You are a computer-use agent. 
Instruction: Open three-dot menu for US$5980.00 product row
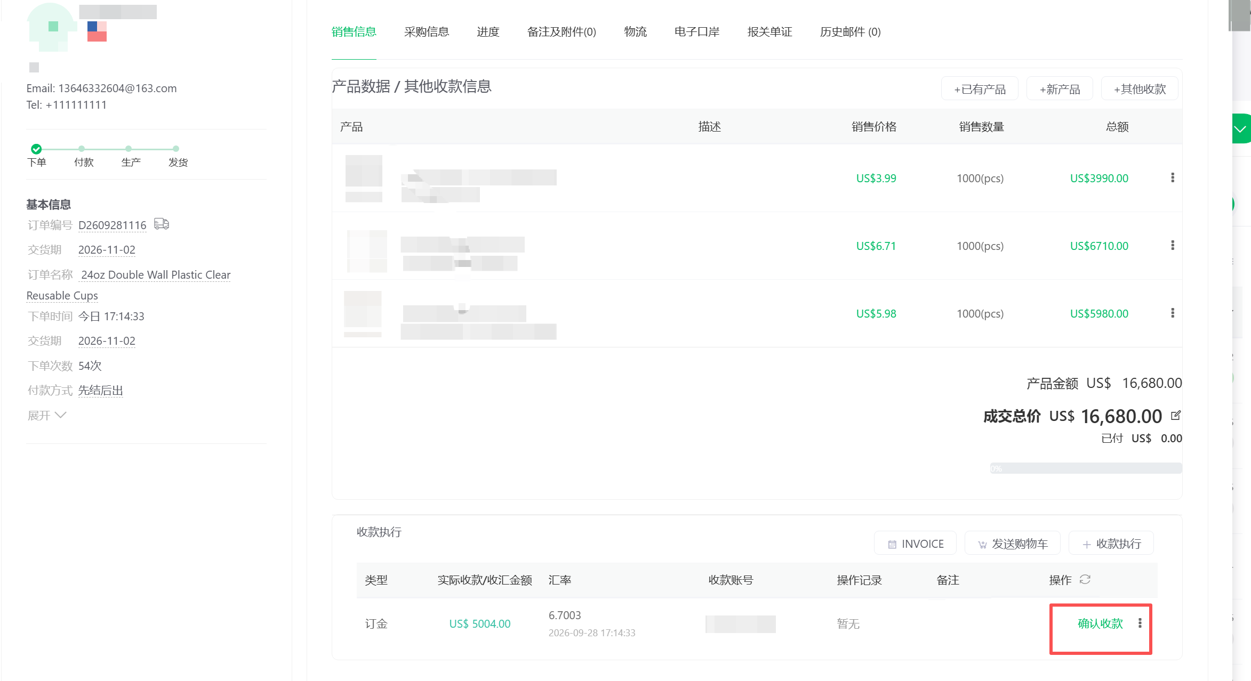[x=1172, y=313]
